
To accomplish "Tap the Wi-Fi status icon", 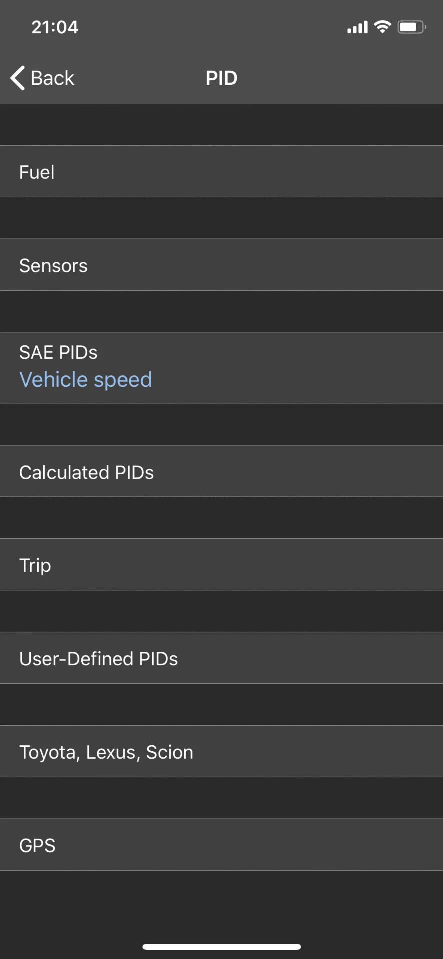I will 382,27.
